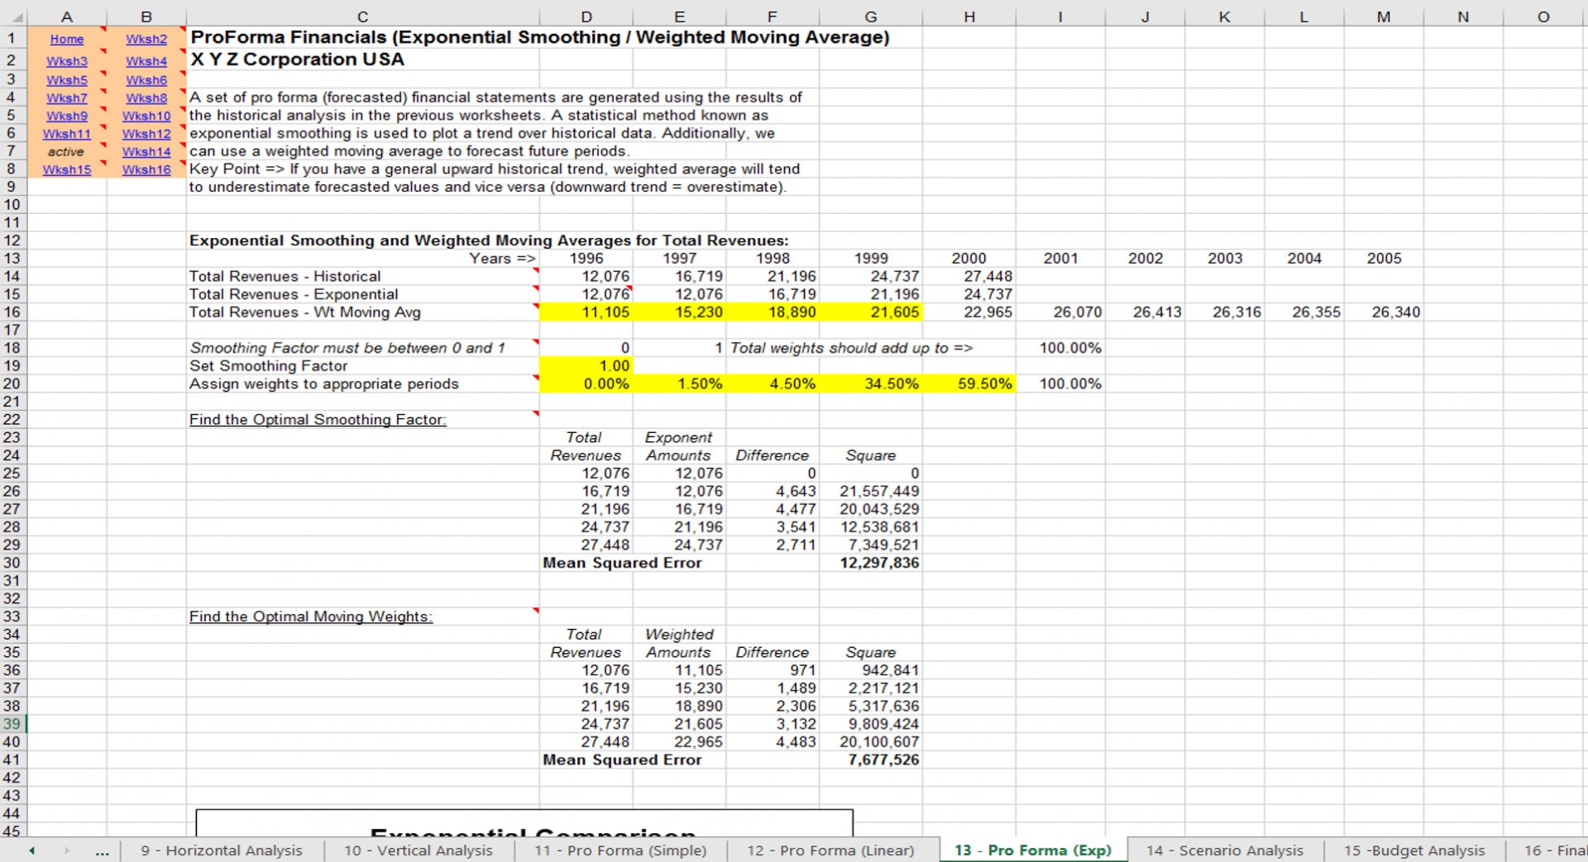Select column D header
Viewport: 1588px width, 862px height.
tap(586, 17)
